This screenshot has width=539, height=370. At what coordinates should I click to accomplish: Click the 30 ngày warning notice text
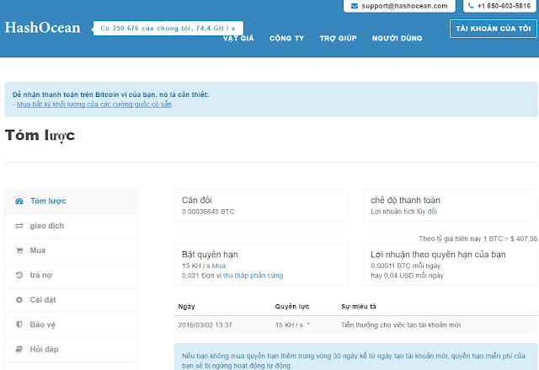354,361
